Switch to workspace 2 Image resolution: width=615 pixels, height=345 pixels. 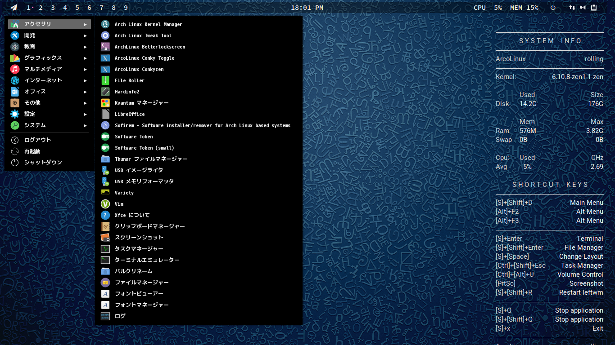click(x=41, y=8)
